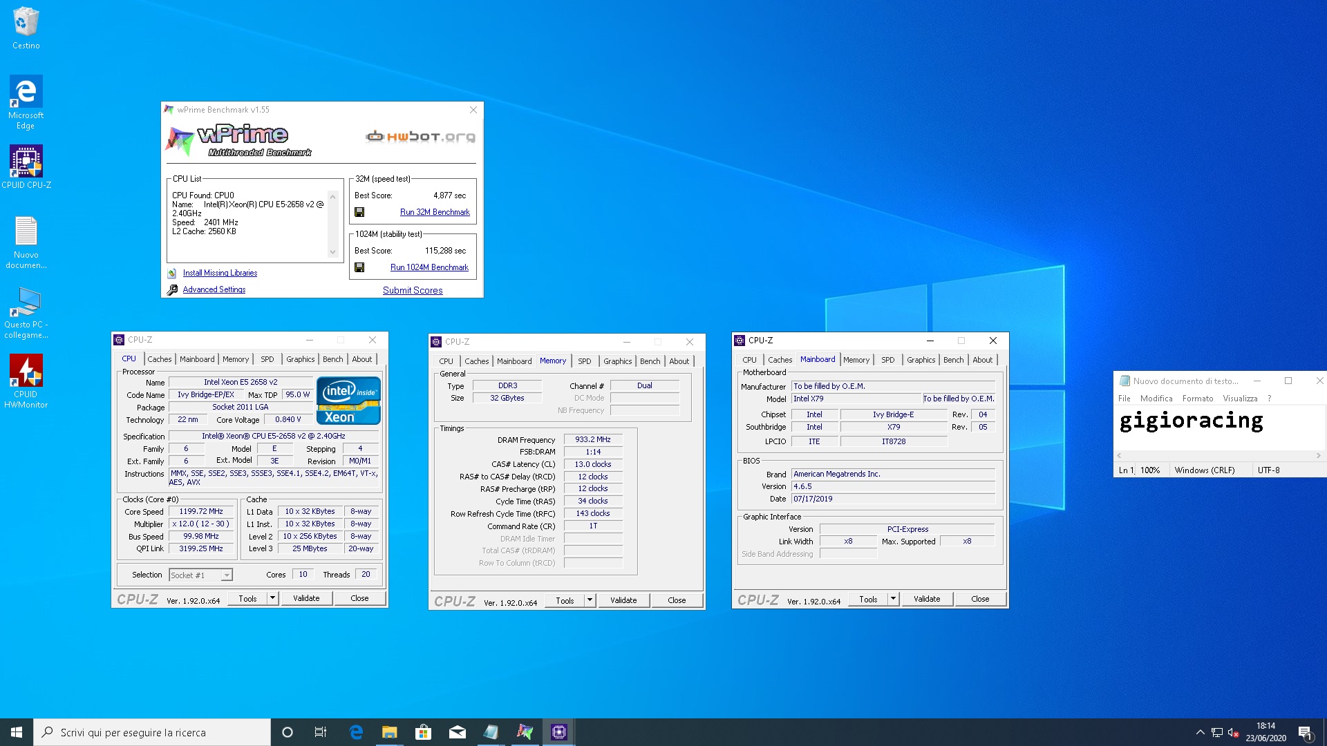Click the save icon for 1024M score
Image resolution: width=1327 pixels, height=746 pixels.
click(x=359, y=267)
